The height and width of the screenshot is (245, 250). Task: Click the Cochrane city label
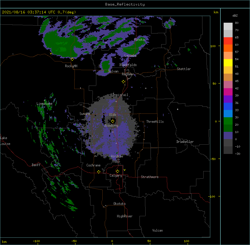tap(93, 165)
